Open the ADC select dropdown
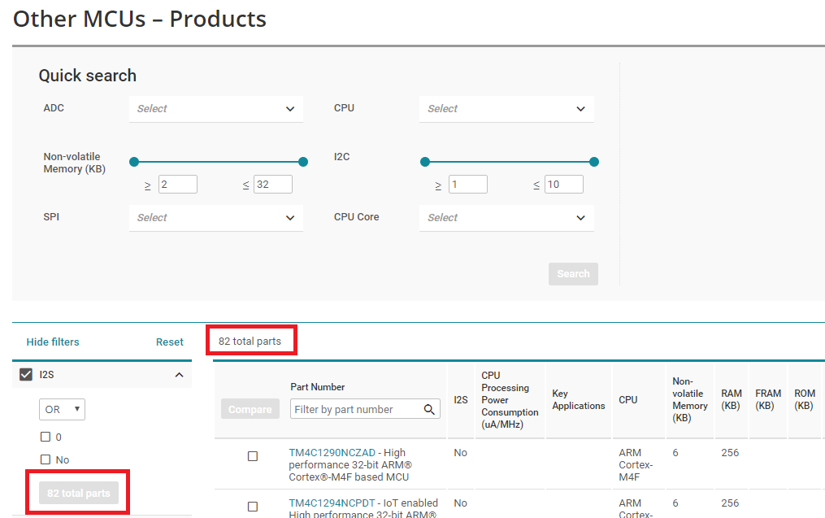The height and width of the screenshot is (518, 825). [215, 109]
